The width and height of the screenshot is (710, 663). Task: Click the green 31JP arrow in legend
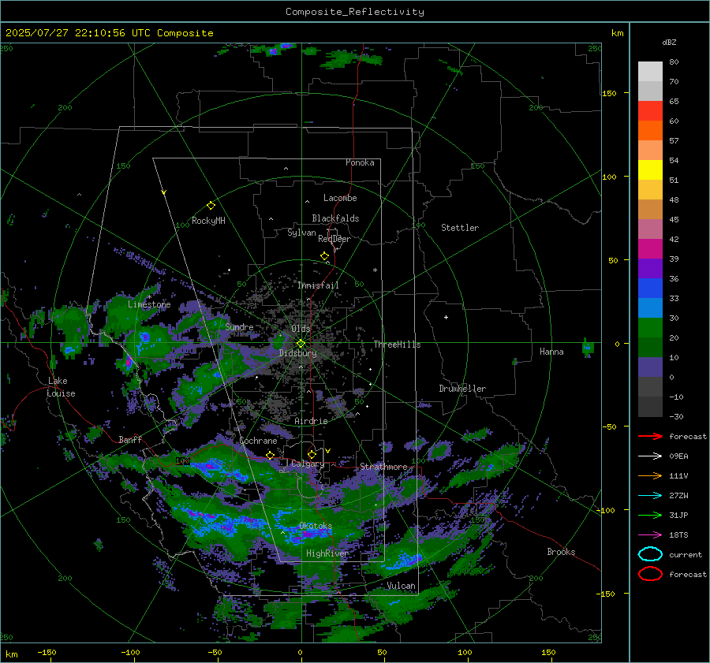(x=650, y=515)
